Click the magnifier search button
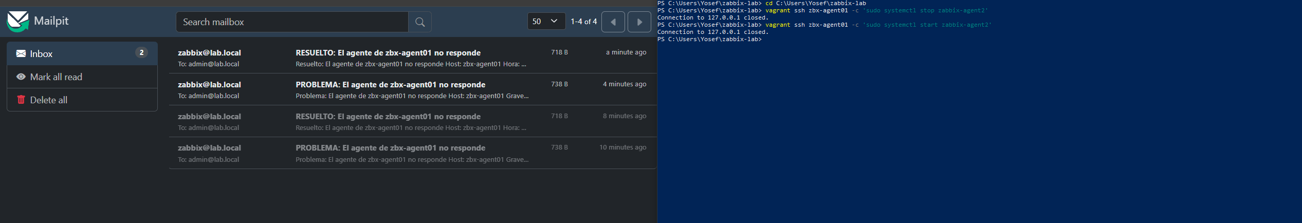The height and width of the screenshot is (223, 1302). click(x=420, y=22)
